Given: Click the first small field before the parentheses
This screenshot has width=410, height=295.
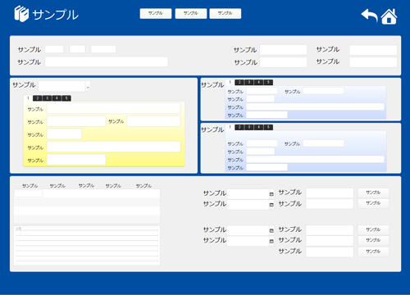Looking at the screenshot, I should (x=54, y=49).
